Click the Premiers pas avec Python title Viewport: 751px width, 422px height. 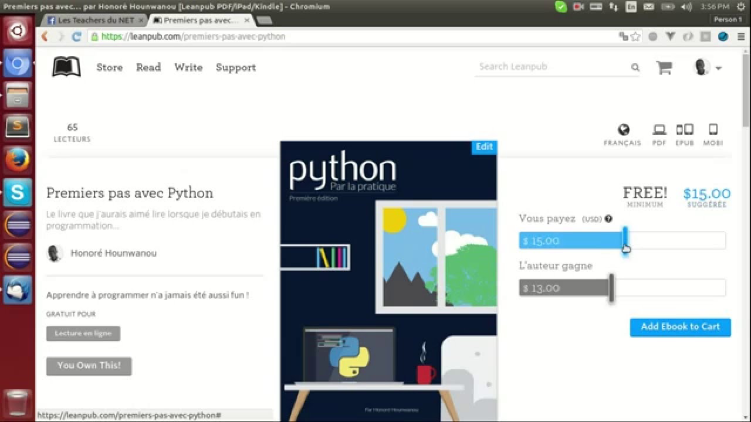(x=130, y=193)
